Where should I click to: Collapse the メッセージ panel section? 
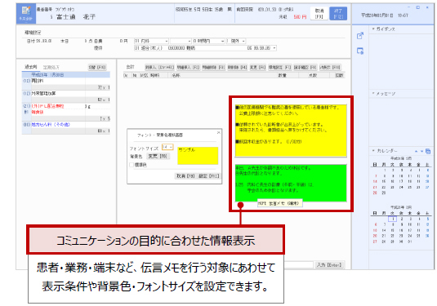(373, 94)
